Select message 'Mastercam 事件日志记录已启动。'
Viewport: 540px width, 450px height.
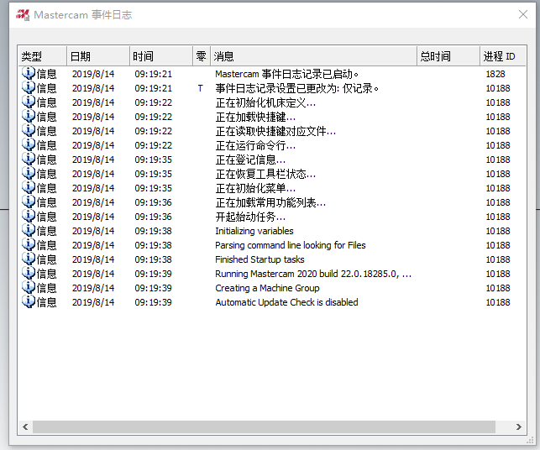pos(287,74)
